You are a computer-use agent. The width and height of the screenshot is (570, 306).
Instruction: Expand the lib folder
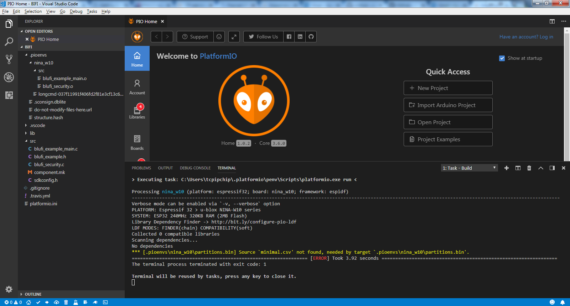click(x=71, y=133)
